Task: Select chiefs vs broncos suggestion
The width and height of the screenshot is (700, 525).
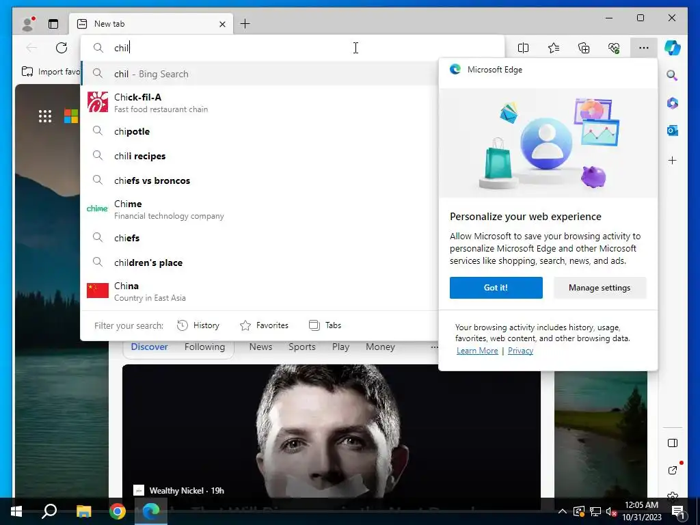Action: (x=259, y=180)
